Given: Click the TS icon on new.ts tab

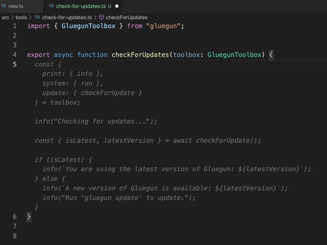Looking at the screenshot, I should (x=3, y=6).
